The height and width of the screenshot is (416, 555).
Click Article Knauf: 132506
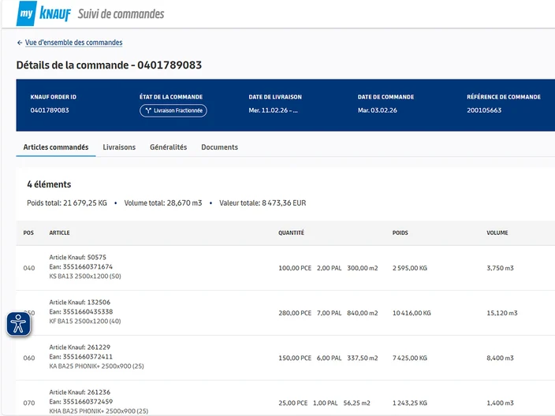pos(80,302)
